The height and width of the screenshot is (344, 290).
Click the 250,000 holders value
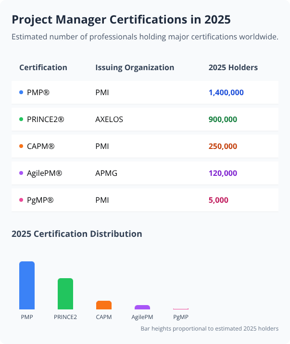click(x=223, y=147)
